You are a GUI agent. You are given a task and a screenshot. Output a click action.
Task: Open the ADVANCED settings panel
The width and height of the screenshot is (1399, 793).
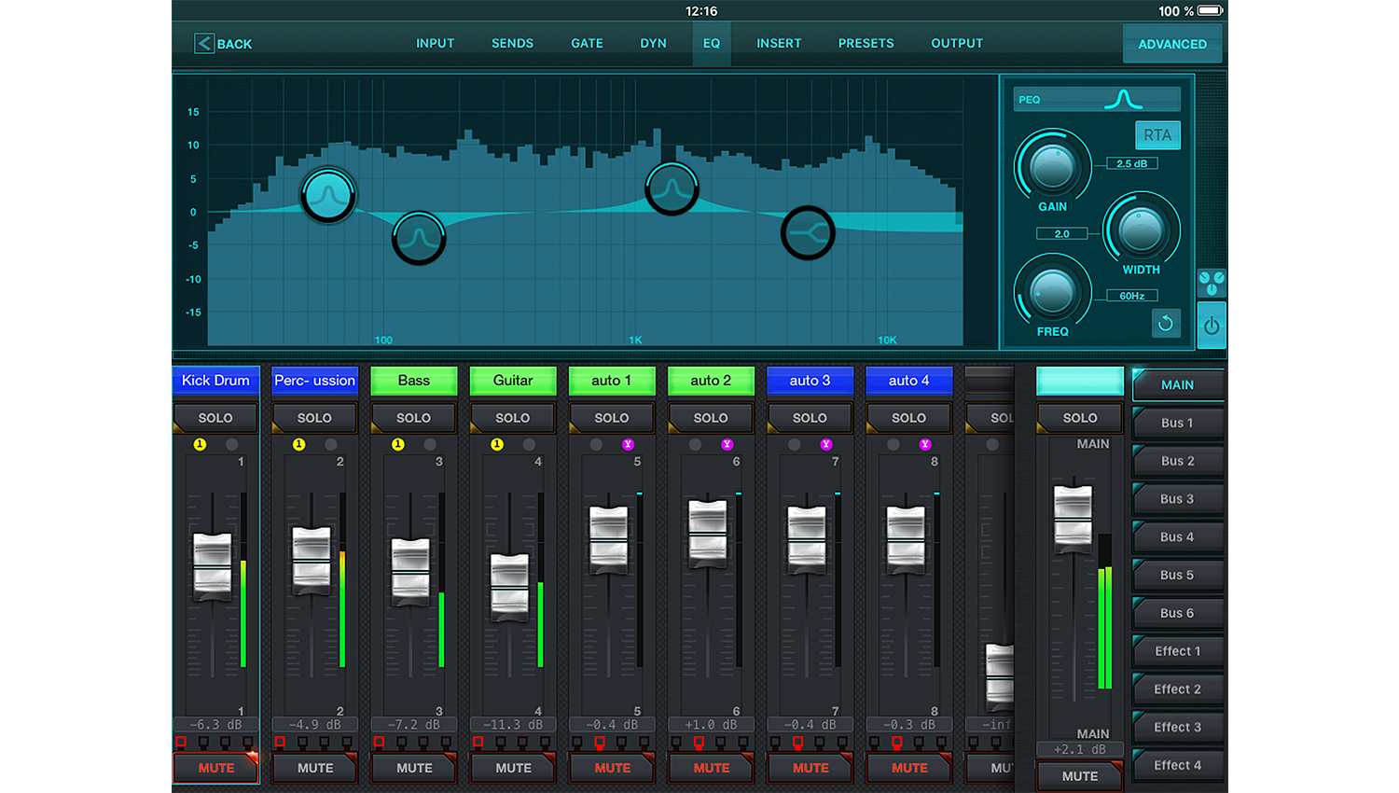coord(1171,44)
